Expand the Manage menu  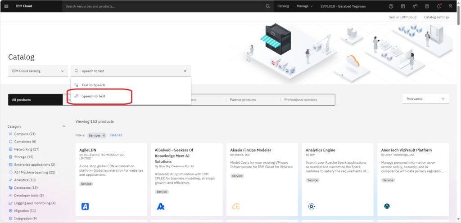pyautogui.click(x=305, y=6)
